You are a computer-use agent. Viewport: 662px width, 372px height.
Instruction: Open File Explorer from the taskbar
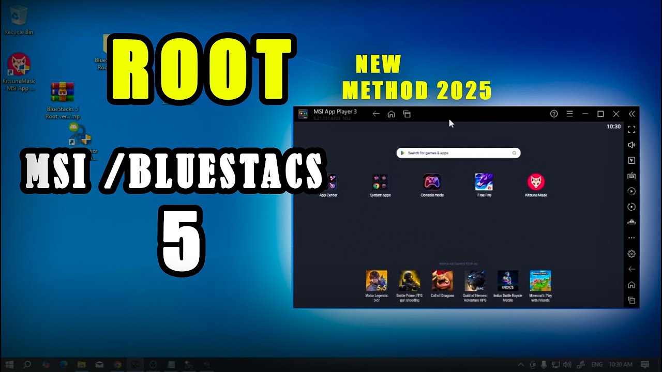[81, 364]
